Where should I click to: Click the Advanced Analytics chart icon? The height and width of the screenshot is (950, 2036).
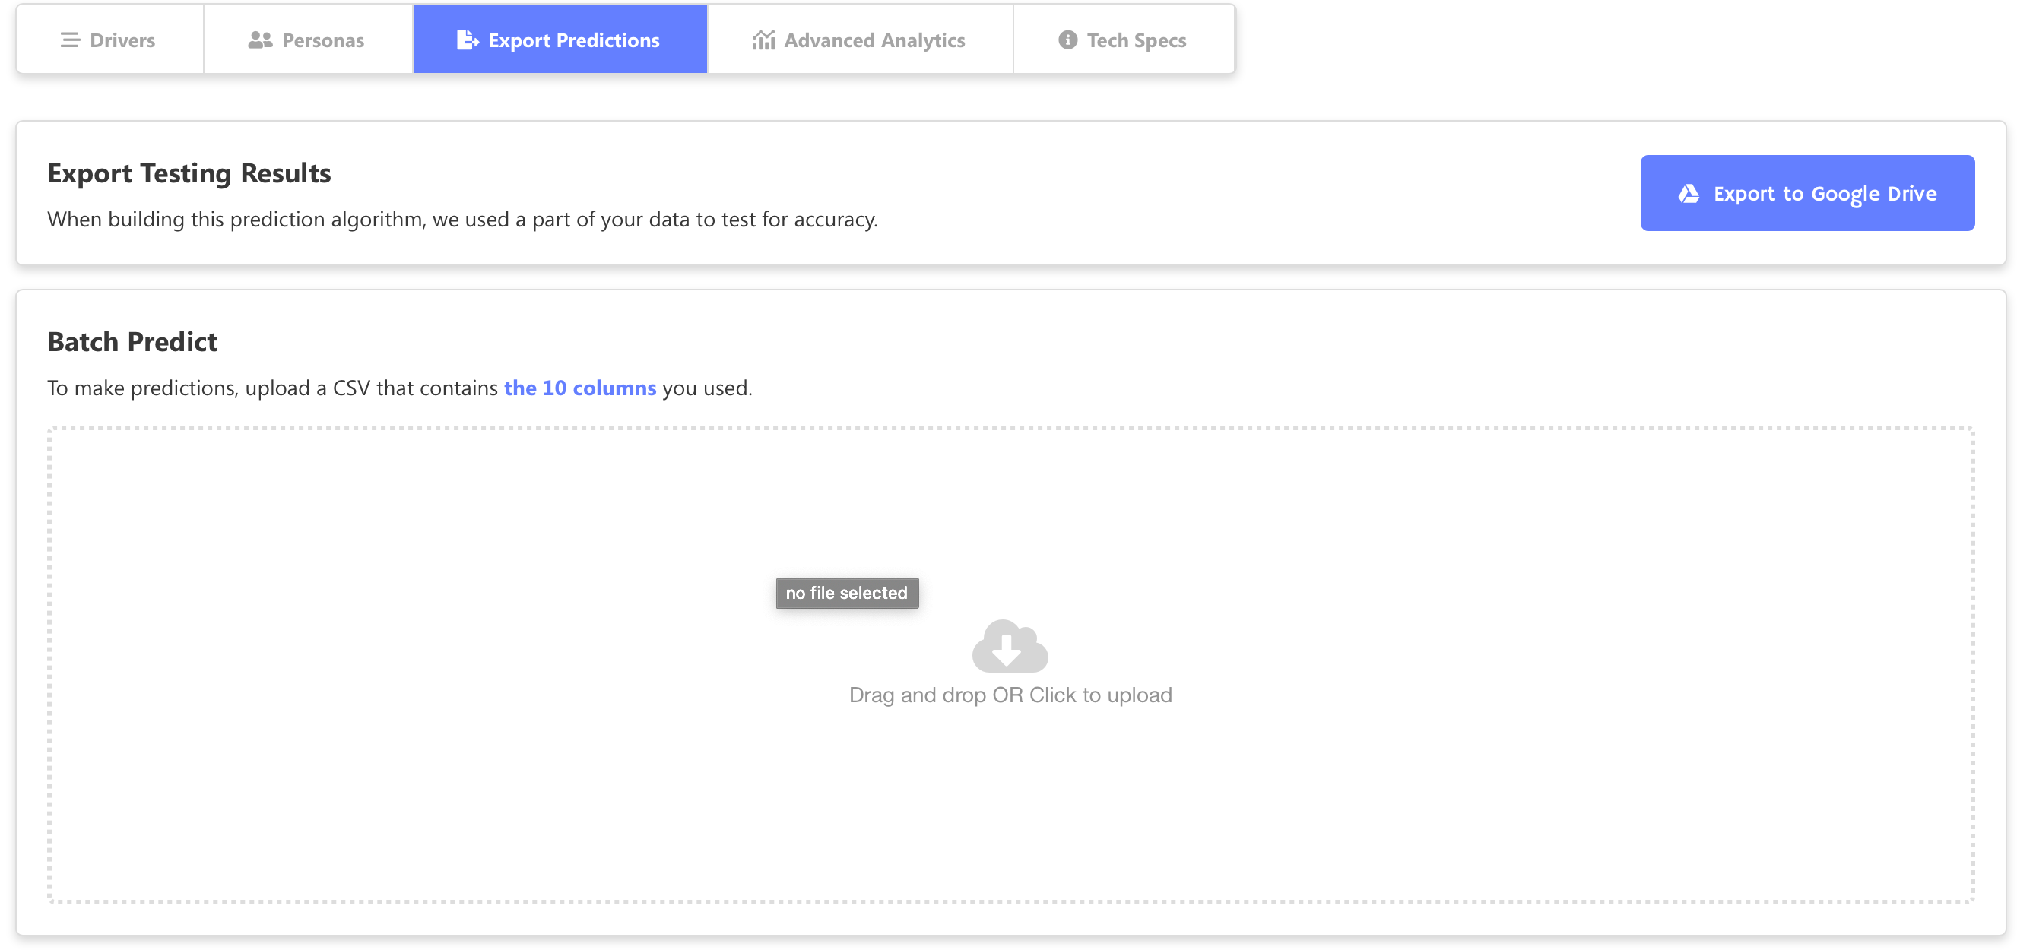tap(763, 40)
